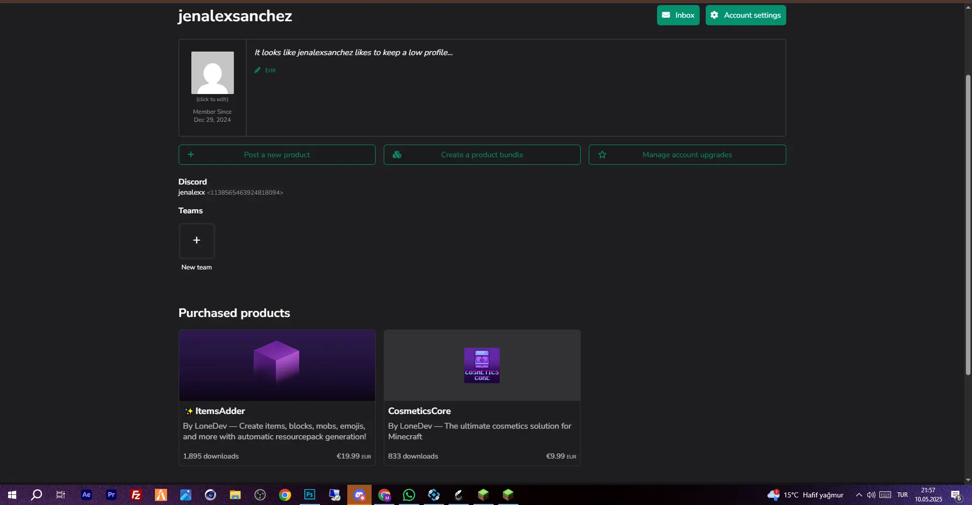Image resolution: width=972 pixels, height=505 pixels.
Task: Open OBS Studio from the taskbar
Action: click(x=260, y=495)
